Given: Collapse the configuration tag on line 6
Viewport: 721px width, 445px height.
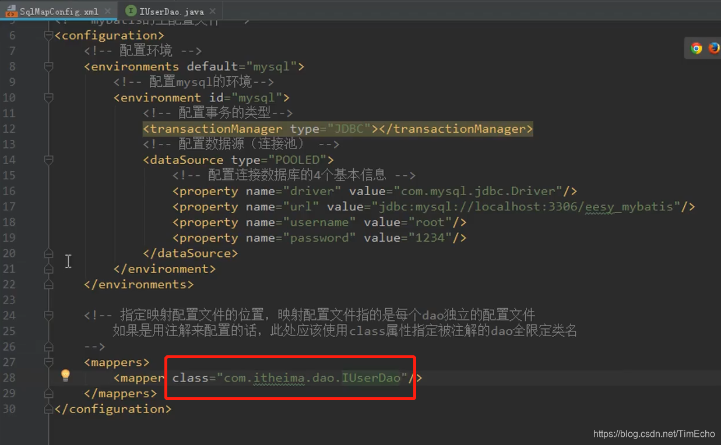Looking at the screenshot, I should [x=48, y=36].
